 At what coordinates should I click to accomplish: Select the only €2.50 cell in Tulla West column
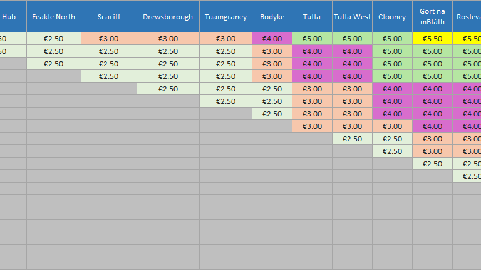[352, 139]
